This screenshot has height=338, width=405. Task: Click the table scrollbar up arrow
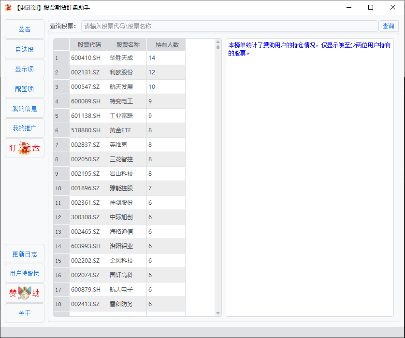point(218,42)
